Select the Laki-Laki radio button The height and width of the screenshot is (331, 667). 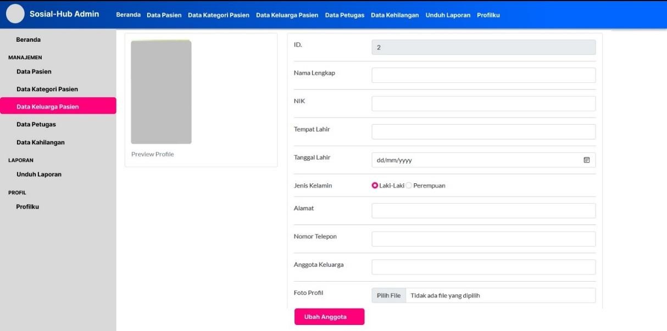375,186
